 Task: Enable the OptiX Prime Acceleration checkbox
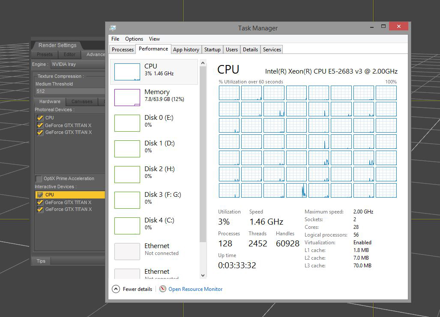39,178
